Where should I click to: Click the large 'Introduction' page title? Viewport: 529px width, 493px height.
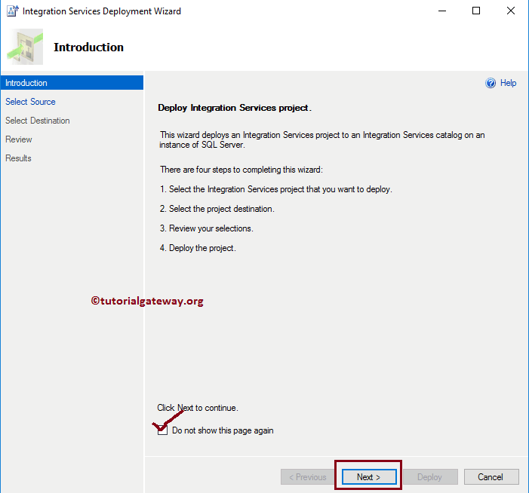tap(89, 47)
